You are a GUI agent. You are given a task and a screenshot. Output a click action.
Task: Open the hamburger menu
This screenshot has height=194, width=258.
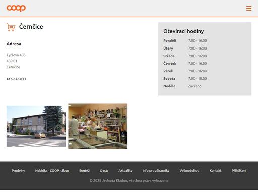coord(249,8)
